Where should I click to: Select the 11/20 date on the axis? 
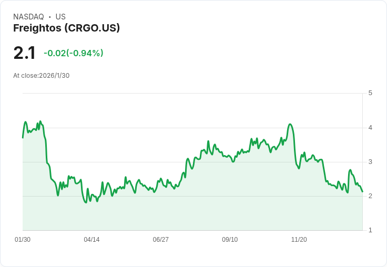point(299,240)
